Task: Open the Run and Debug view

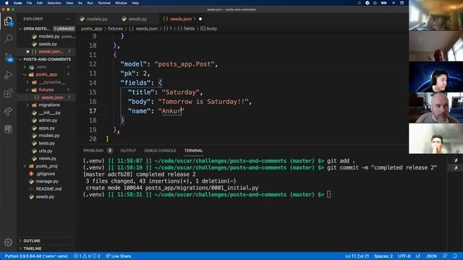Action: 8,75
